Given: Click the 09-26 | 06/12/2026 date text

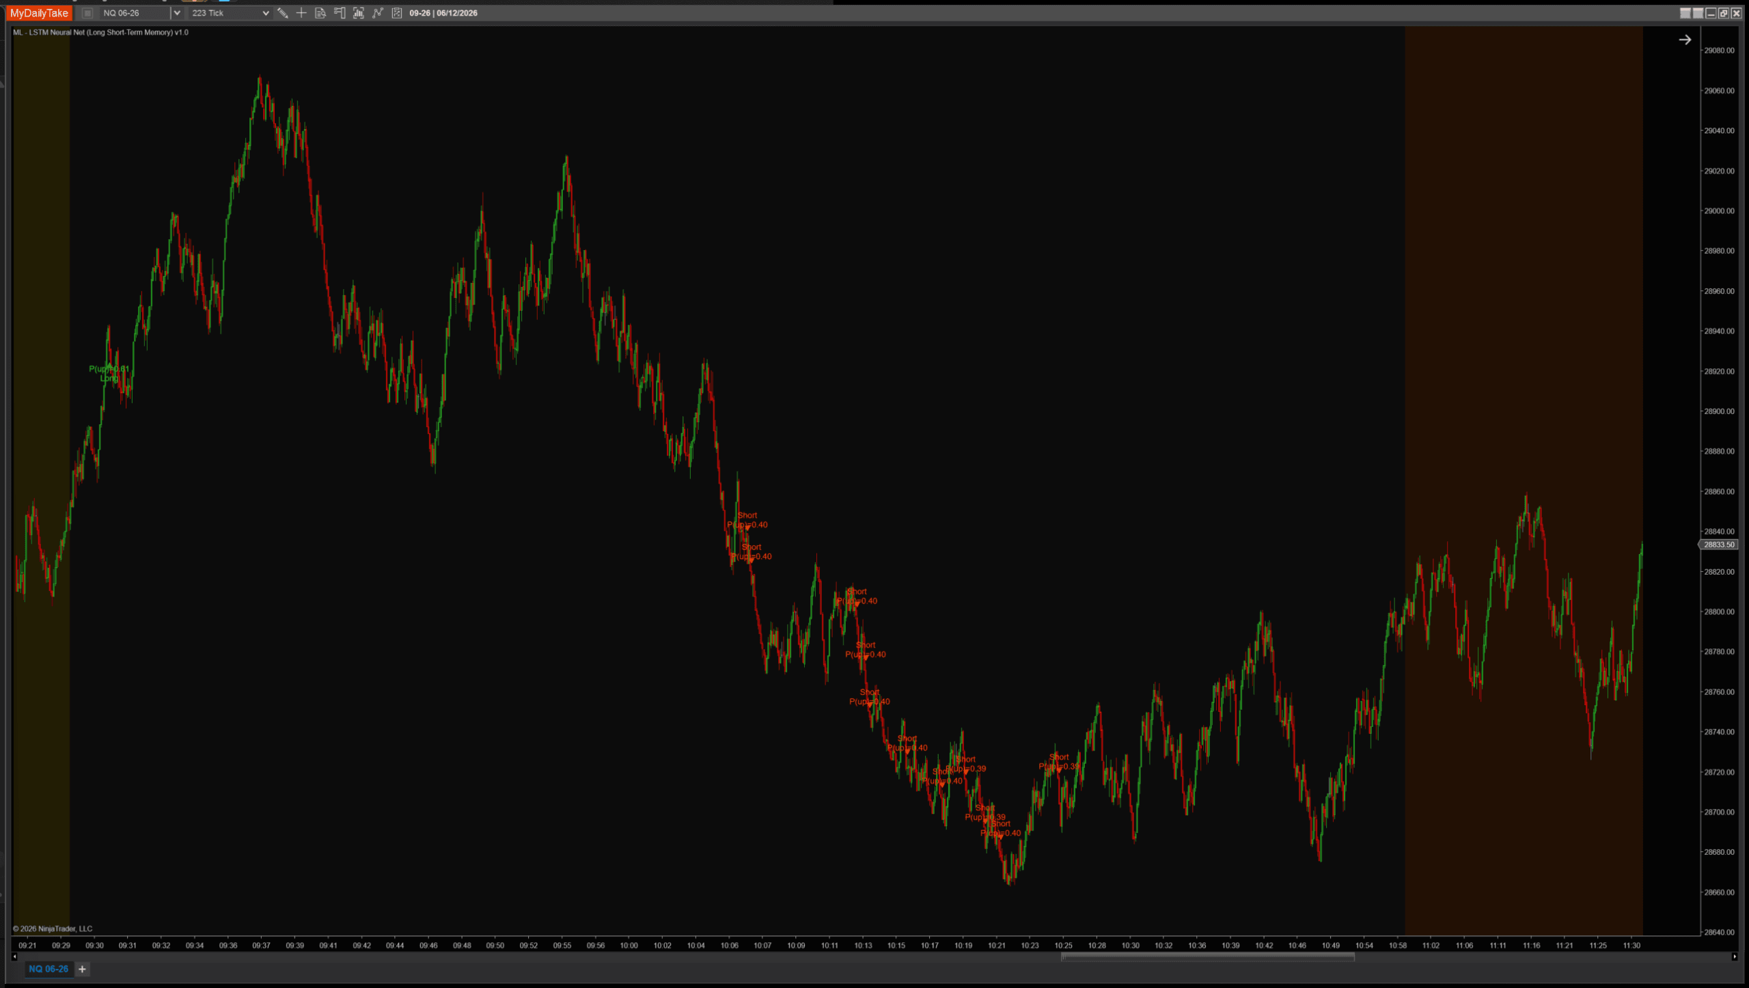Looking at the screenshot, I should point(443,13).
